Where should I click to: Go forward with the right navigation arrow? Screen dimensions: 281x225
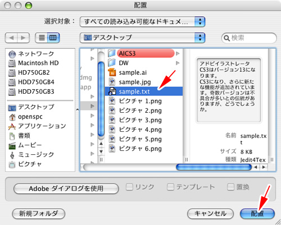(x=23, y=38)
